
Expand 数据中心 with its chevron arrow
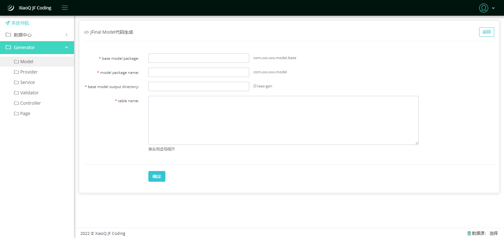pyautogui.click(x=66, y=35)
